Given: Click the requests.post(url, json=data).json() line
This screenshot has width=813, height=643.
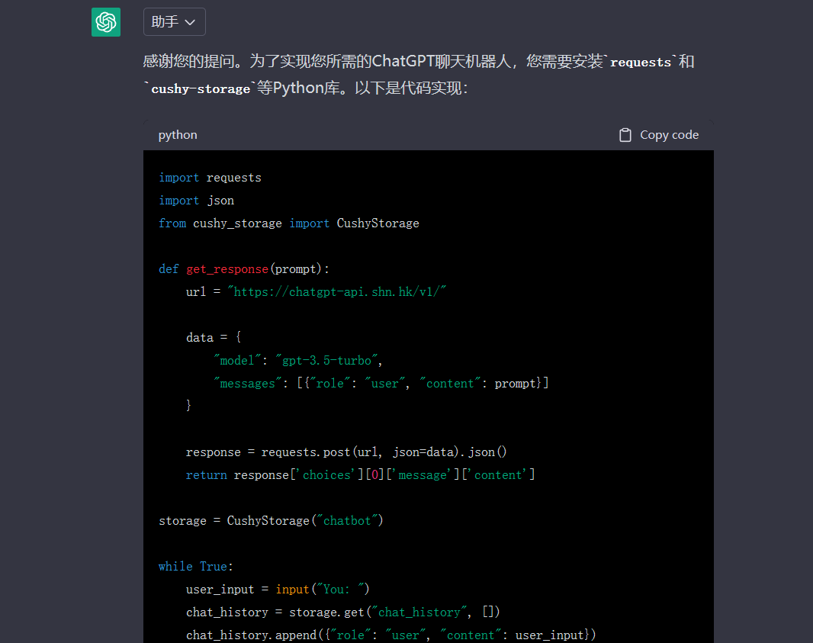Looking at the screenshot, I should point(346,452).
